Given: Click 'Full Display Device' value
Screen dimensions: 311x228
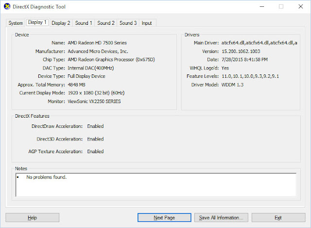Looking at the screenshot, I should [86, 76].
